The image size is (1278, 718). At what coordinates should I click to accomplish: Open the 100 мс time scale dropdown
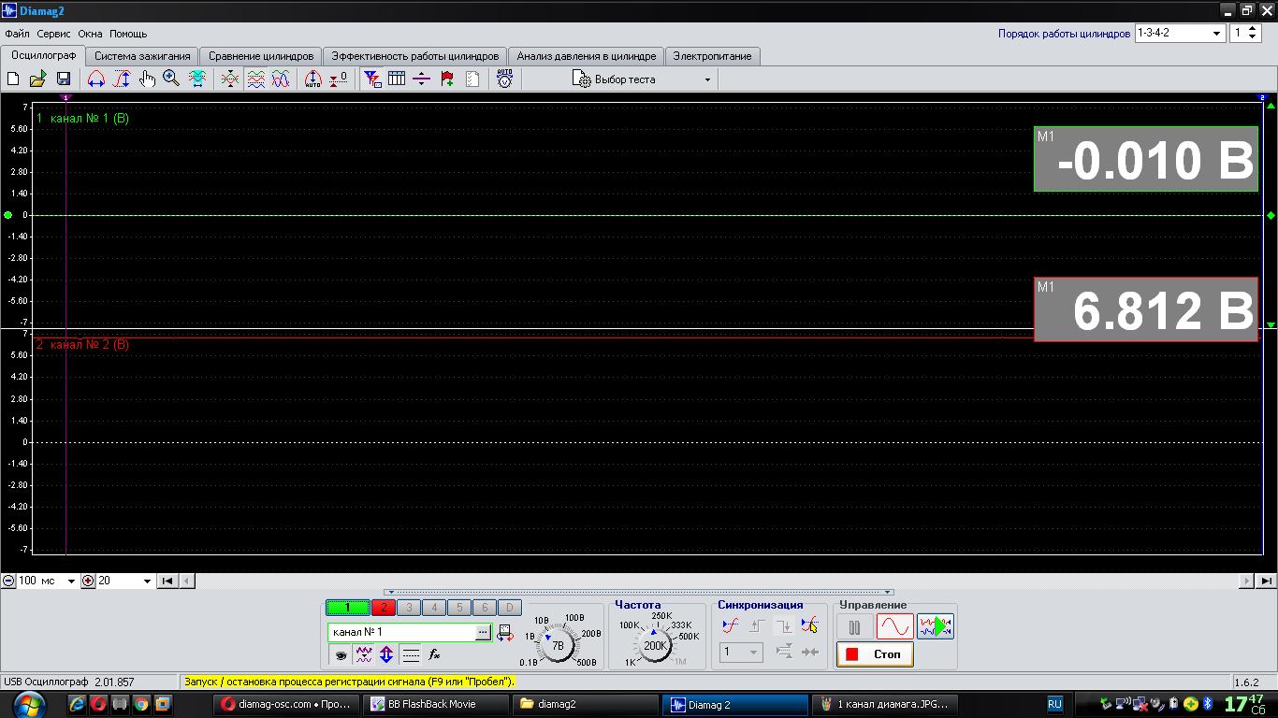70,581
